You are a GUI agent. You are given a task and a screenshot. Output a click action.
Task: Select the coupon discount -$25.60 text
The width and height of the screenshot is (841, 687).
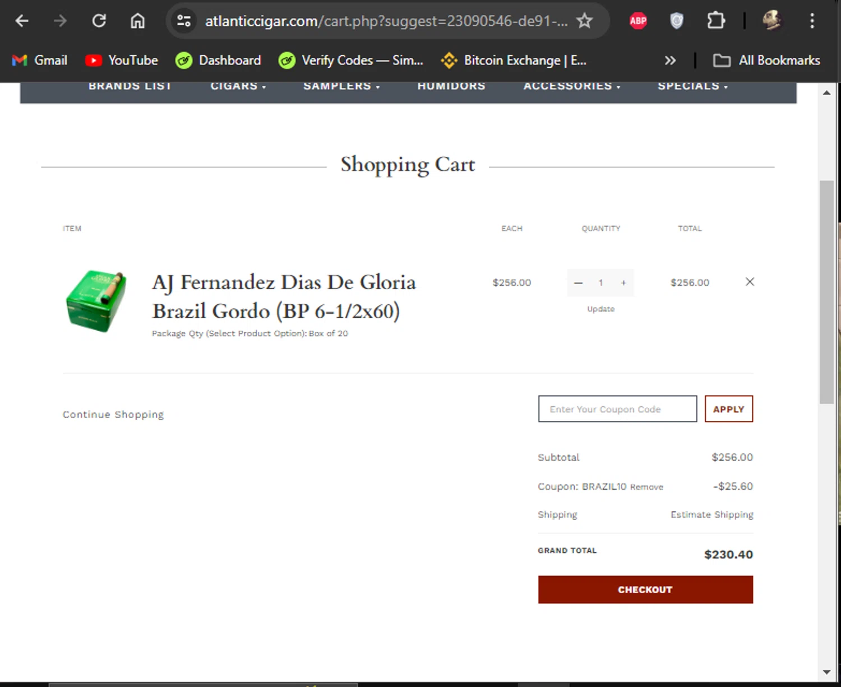point(733,486)
